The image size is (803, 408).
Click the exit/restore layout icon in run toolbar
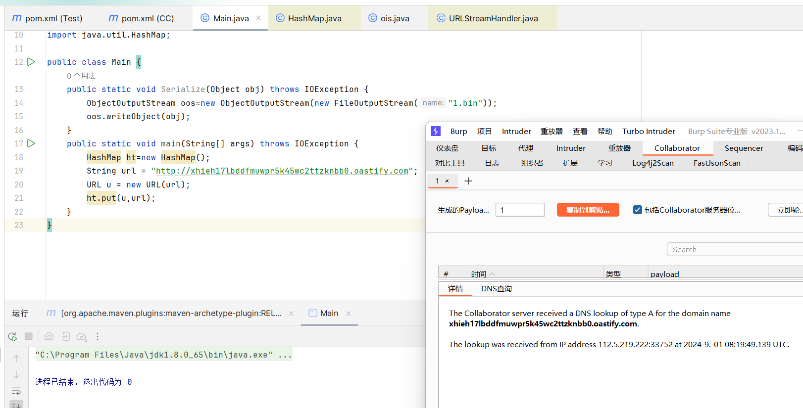[x=66, y=336]
